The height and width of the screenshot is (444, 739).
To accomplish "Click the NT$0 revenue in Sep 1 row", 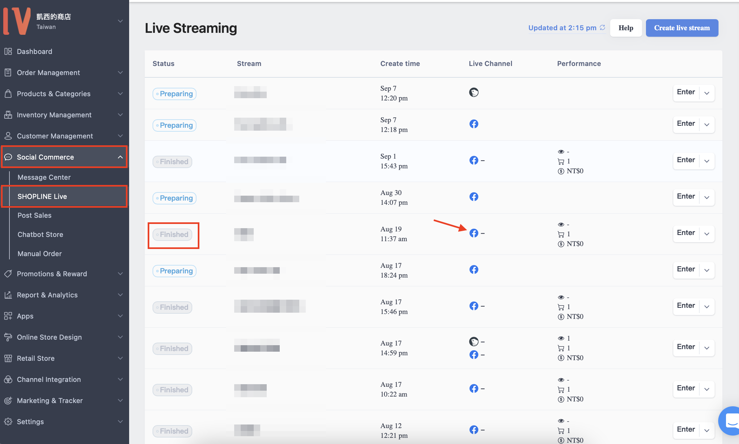I will [x=575, y=171].
